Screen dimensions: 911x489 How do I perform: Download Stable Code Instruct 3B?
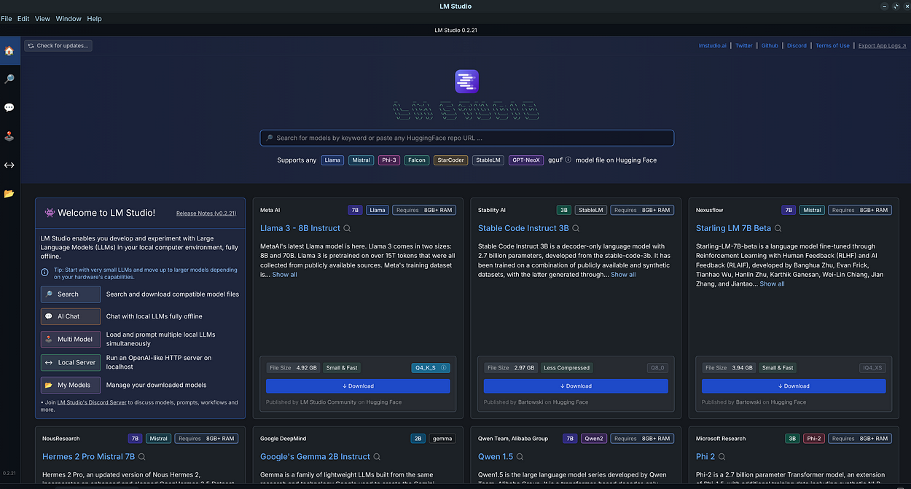576,386
